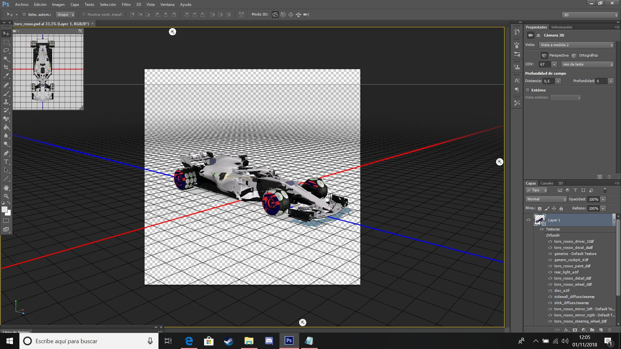621x349 pixels.
Task: Enable Mostrar contr. transf. checkbox
Action: pyautogui.click(x=84, y=15)
